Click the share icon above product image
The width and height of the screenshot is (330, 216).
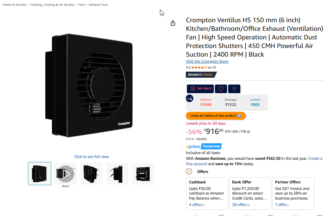pyautogui.click(x=173, y=23)
